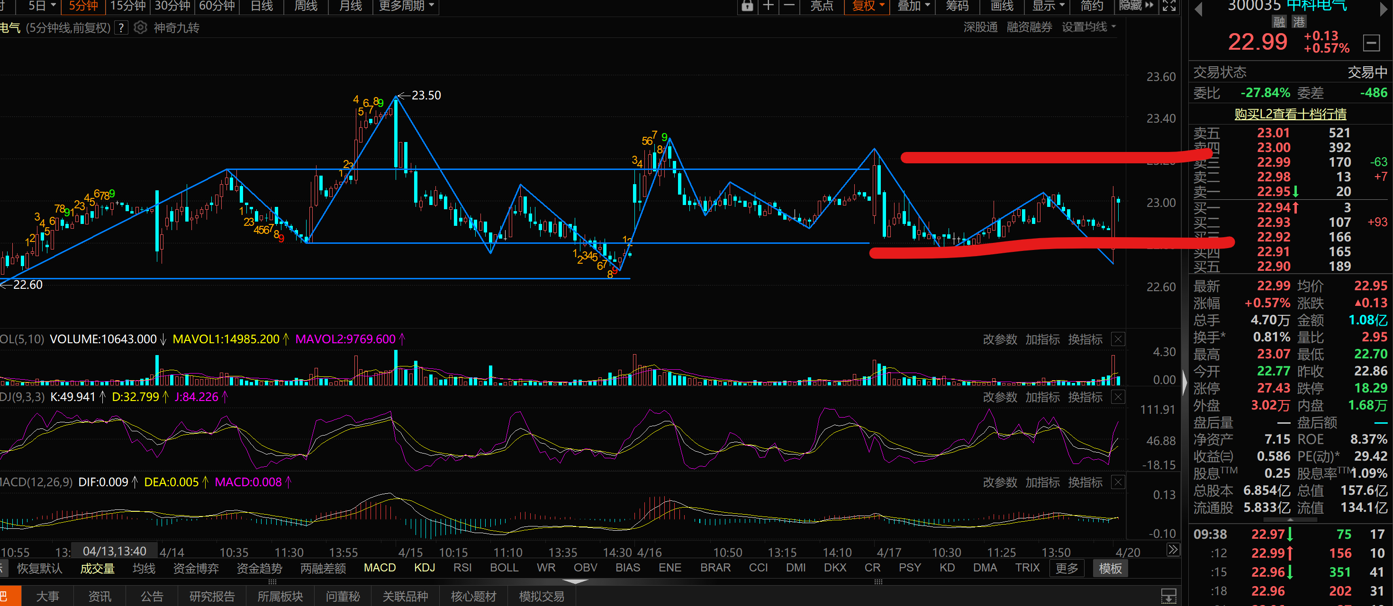Toggle 简约 simple mode

1091,6
